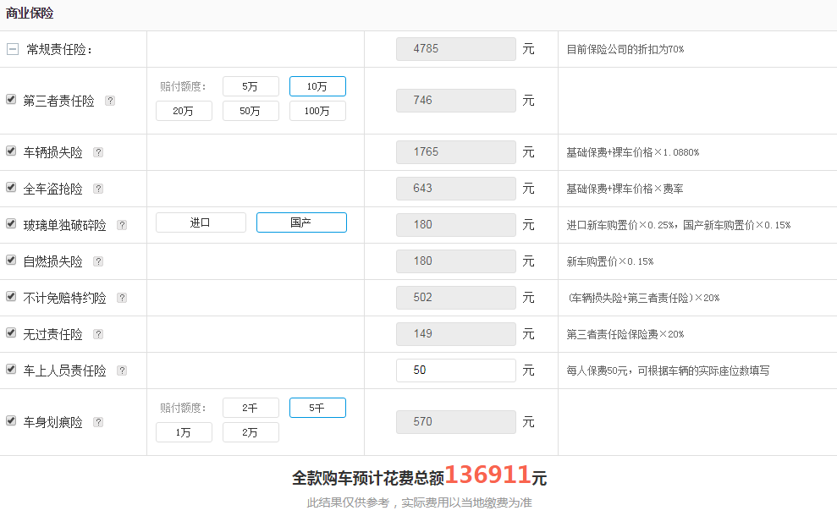The image size is (837, 516).
Task: Click the 常规责任险 total field 4785
Action: [x=456, y=48]
